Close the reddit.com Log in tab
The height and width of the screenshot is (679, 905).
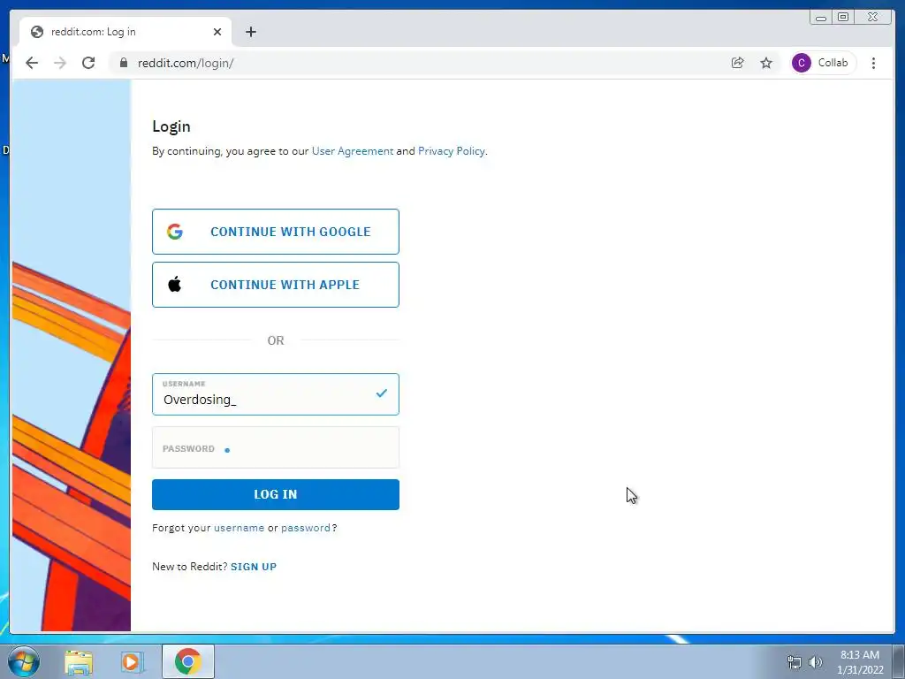pos(217,32)
